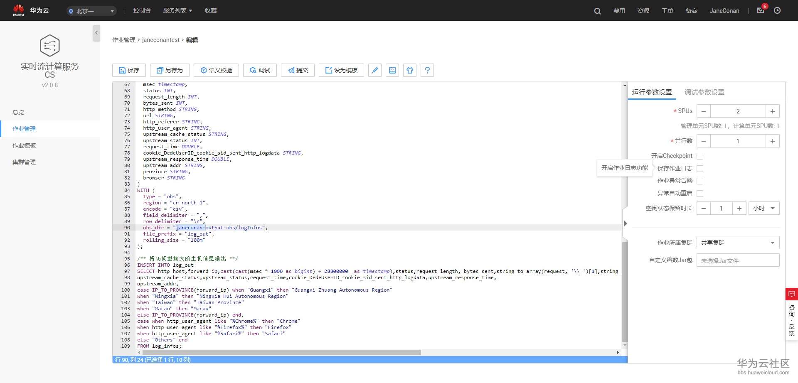Click 设为模板 set as template
Viewport: 798px width, 383px height.
click(x=341, y=70)
